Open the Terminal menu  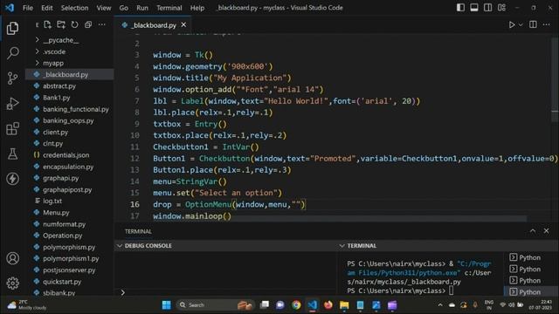click(x=169, y=8)
